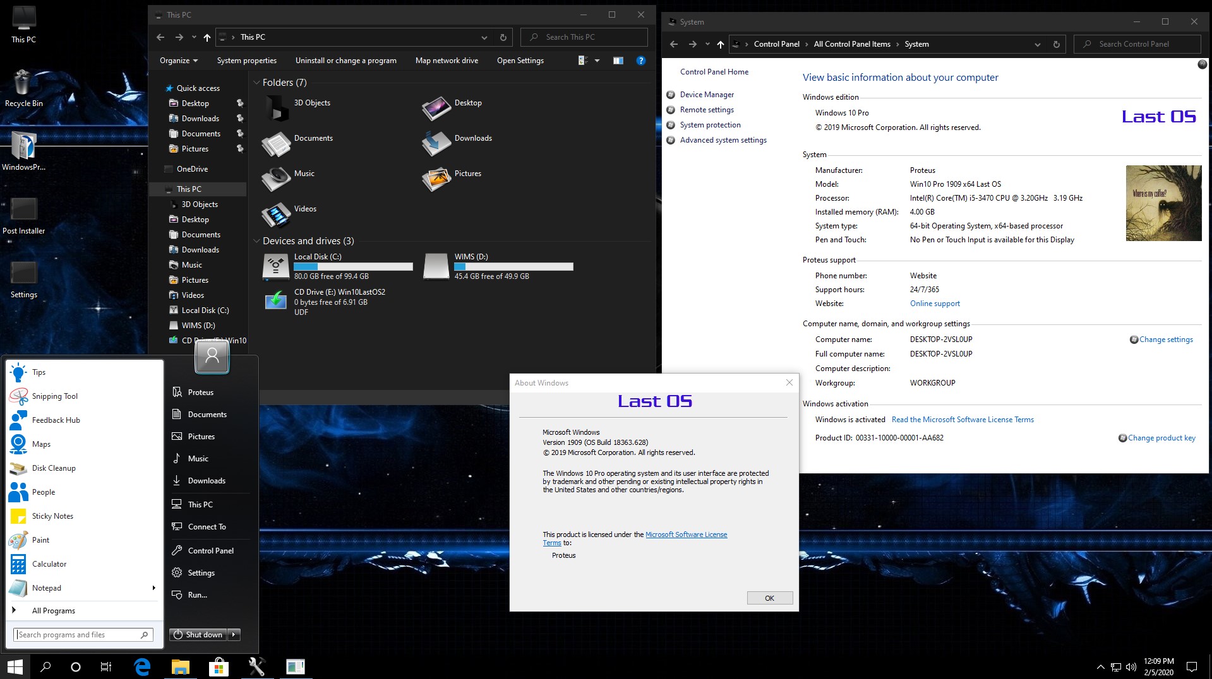The height and width of the screenshot is (679, 1212).
Task: Open Cortana circle on taskbar
Action: [x=76, y=666]
